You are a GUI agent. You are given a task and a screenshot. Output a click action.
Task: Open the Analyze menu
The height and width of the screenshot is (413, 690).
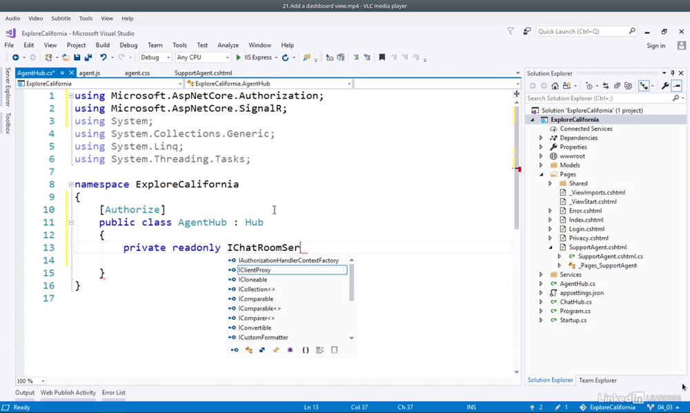click(228, 45)
